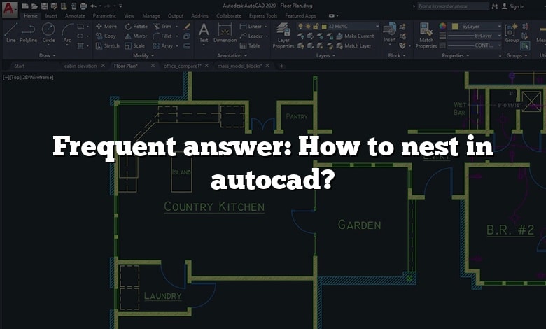Open the Insert ribbon tab
This screenshot has width=546, height=329.
click(x=51, y=15)
